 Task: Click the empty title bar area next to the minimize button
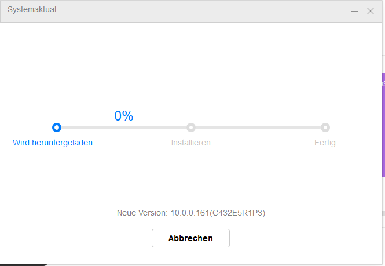(x=204, y=11)
